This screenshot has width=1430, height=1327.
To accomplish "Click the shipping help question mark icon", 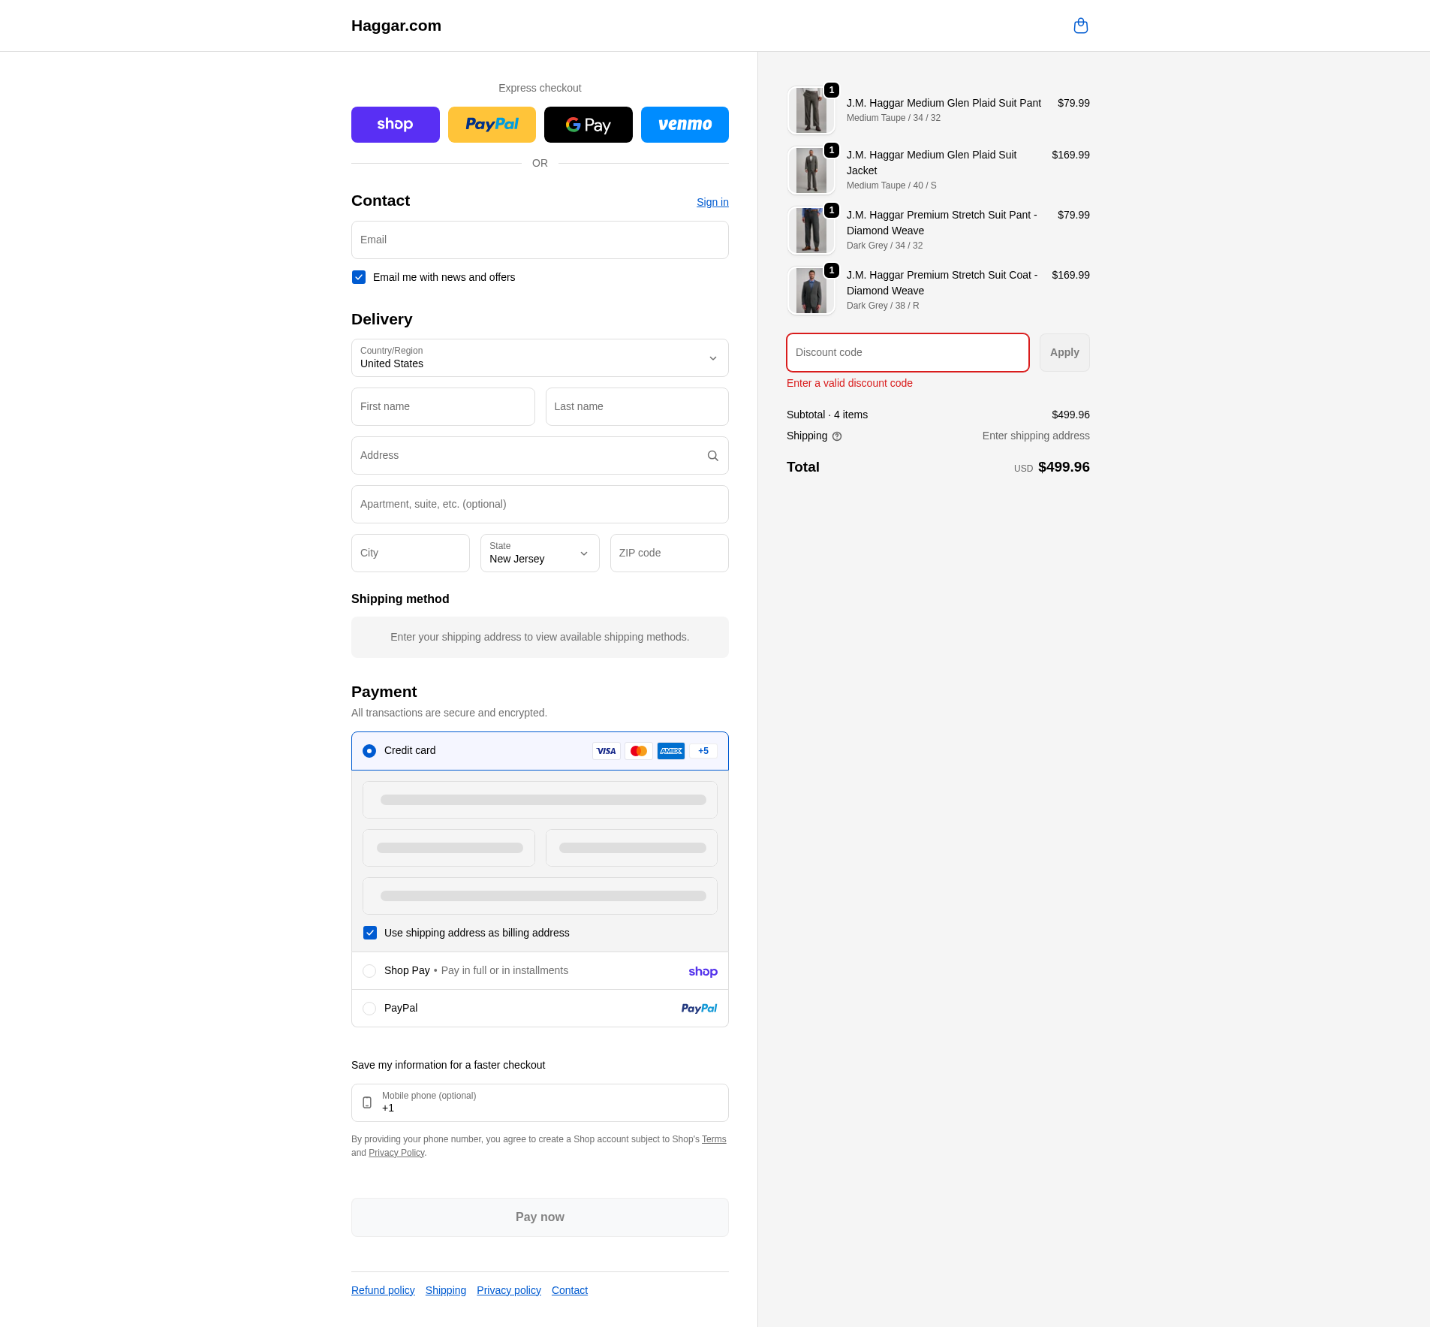I will (x=837, y=436).
